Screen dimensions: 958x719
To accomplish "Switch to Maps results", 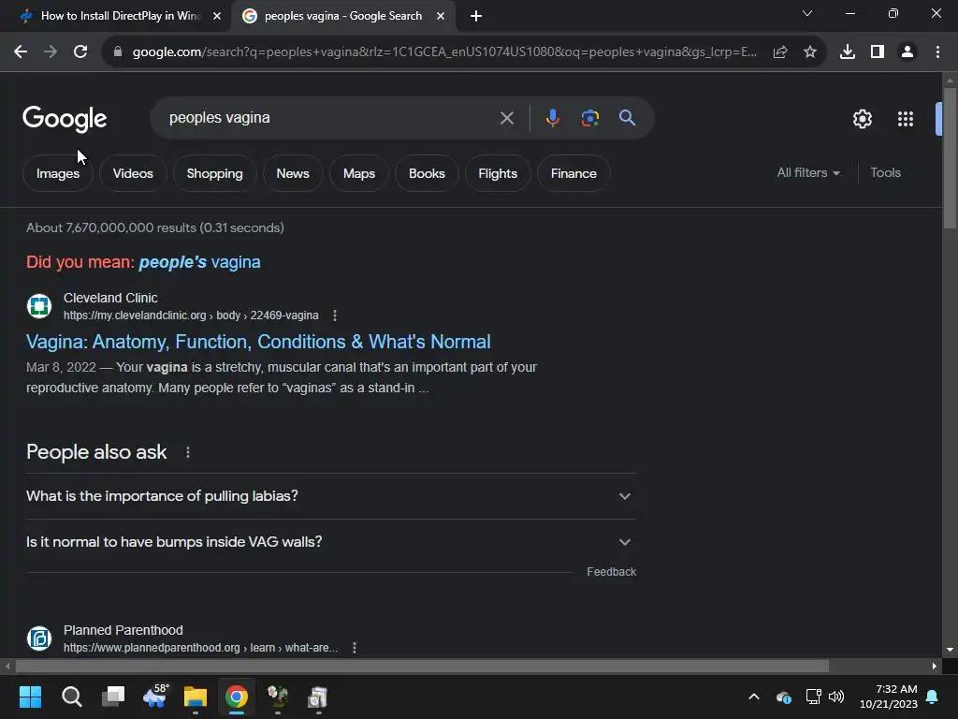I will (358, 173).
